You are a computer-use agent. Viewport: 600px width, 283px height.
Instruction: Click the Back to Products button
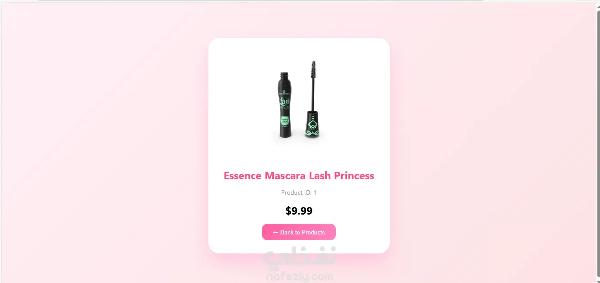click(x=299, y=232)
